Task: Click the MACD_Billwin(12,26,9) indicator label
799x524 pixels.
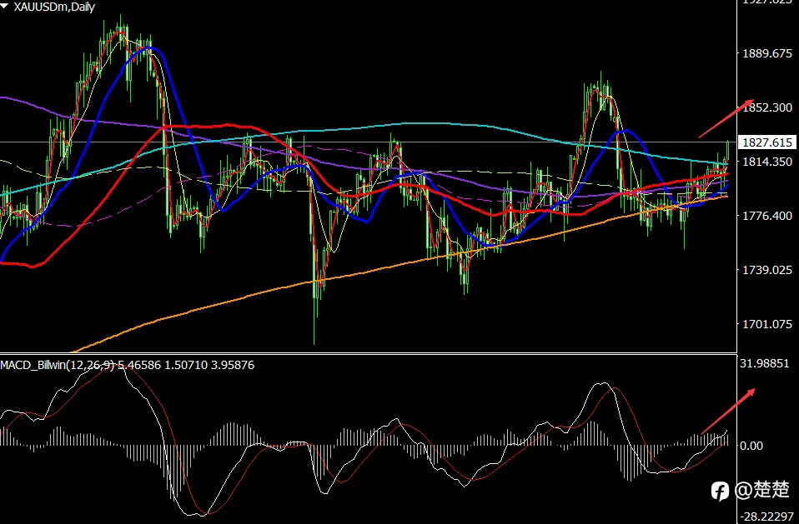Action: (58, 365)
